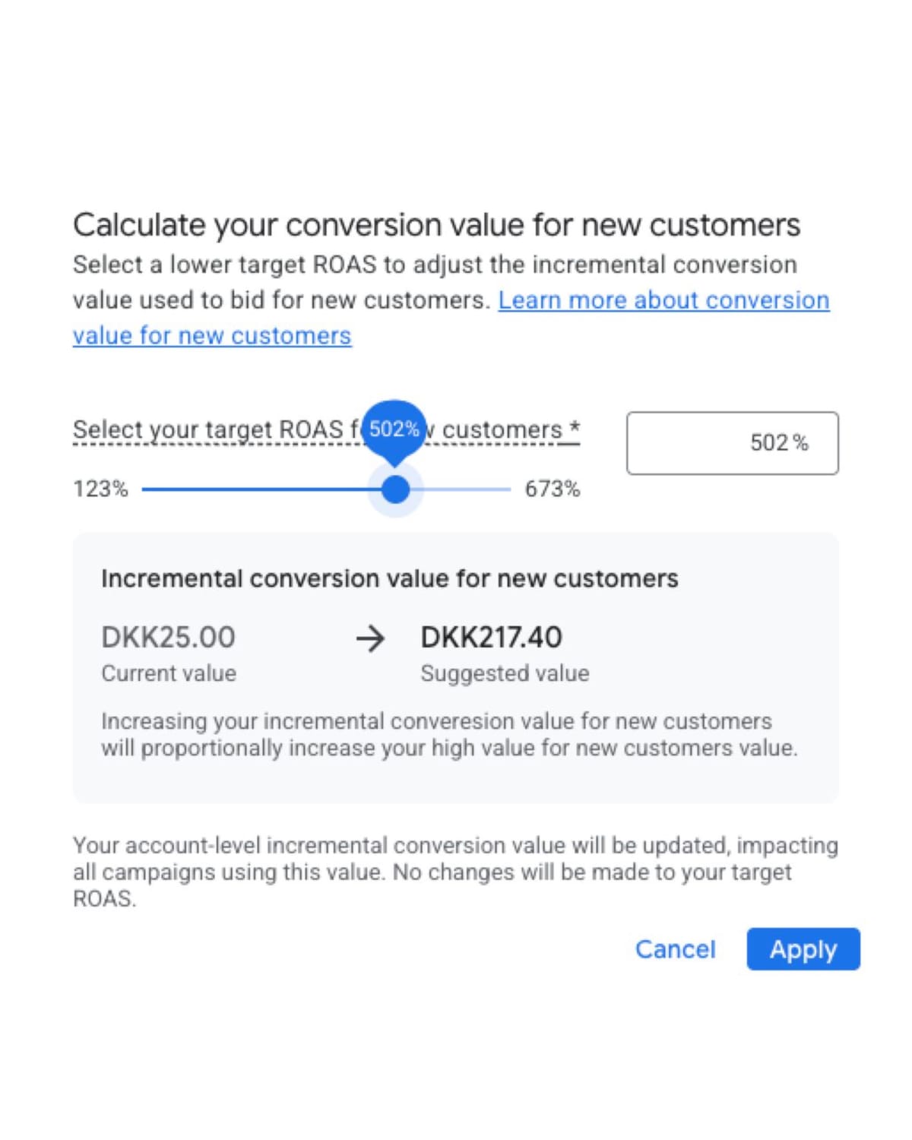912x1140 pixels.
Task: Apply the suggested conversion value
Action: pos(803,949)
